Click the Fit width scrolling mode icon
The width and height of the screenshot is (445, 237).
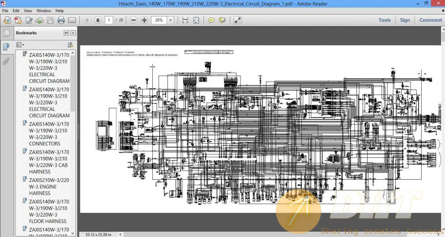tap(185, 20)
